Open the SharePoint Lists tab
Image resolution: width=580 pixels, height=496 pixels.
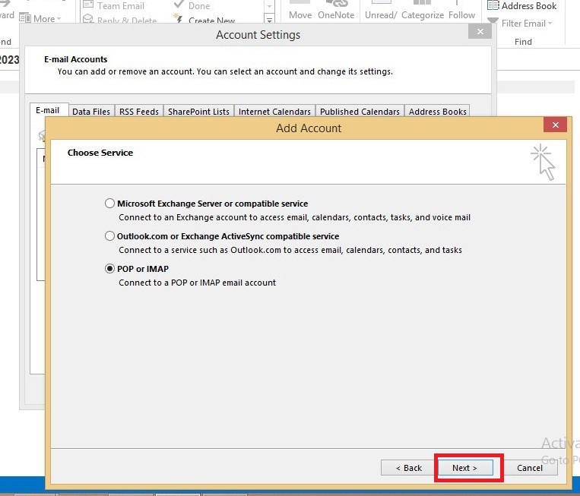click(198, 112)
